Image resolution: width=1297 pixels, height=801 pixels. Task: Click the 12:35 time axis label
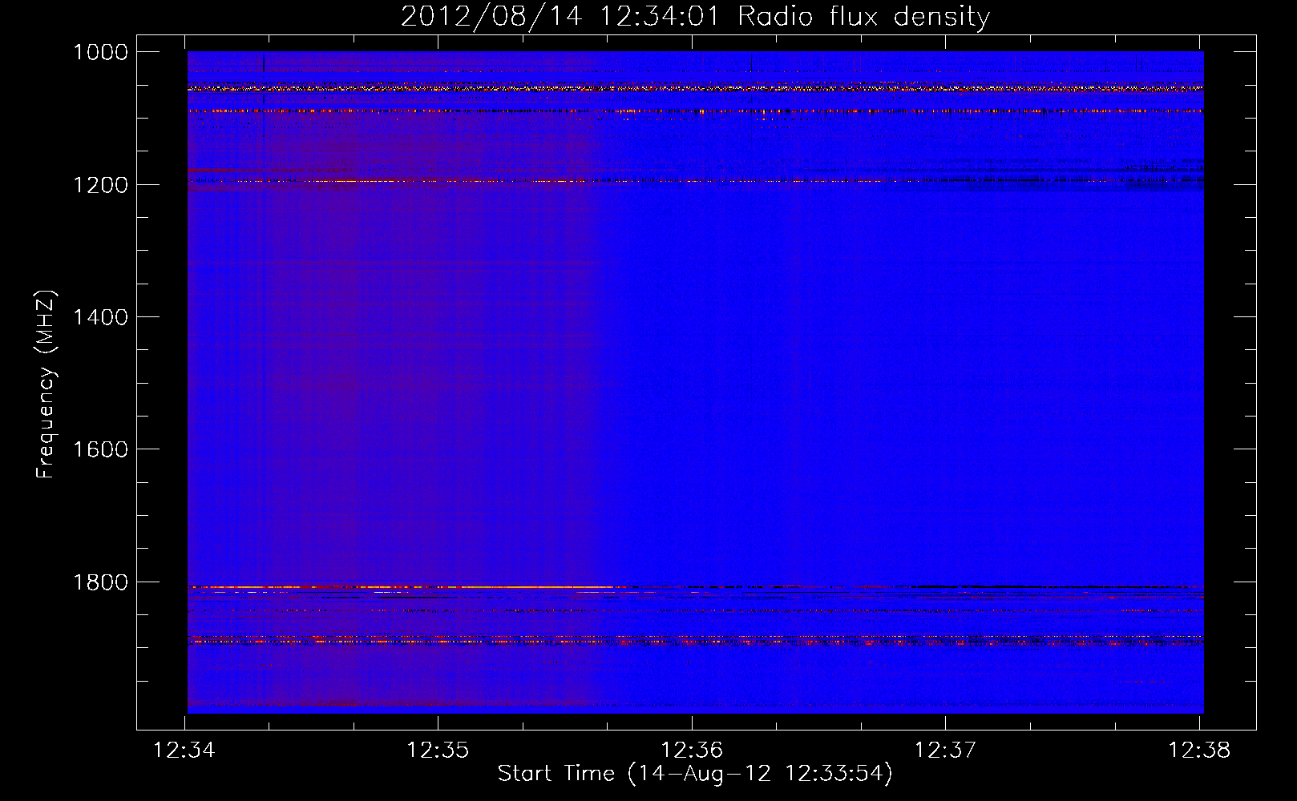438,751
